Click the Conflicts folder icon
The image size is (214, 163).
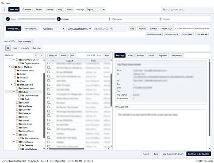pyautogui.click(x=23, y=145)
